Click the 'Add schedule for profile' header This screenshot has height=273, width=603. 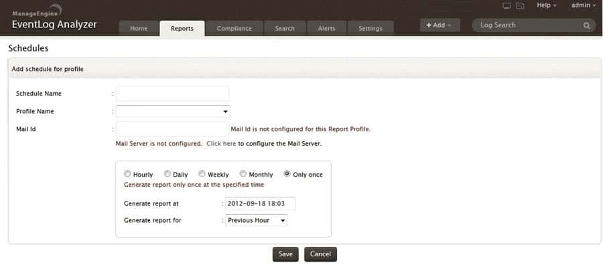[48, 69]
